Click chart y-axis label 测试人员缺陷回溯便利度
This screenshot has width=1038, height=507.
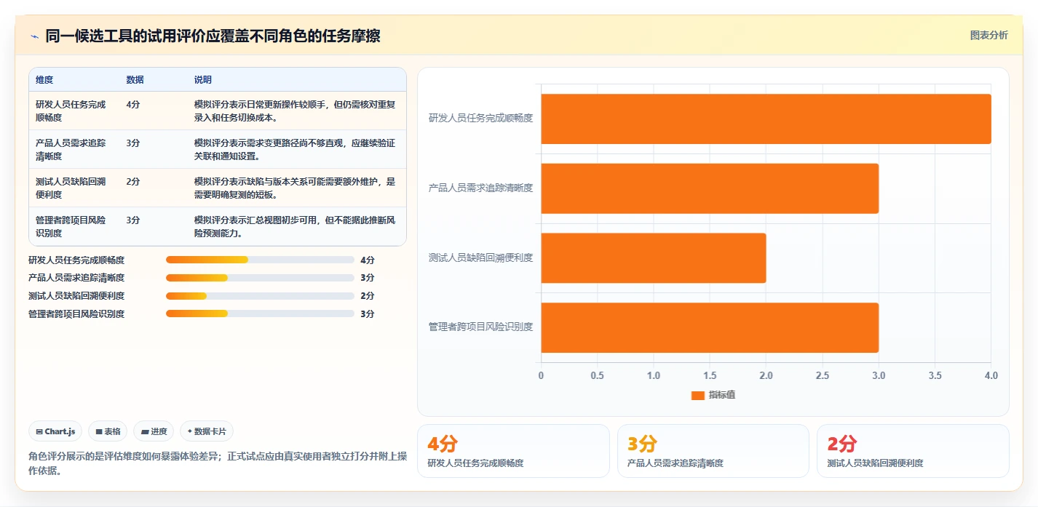480,258
